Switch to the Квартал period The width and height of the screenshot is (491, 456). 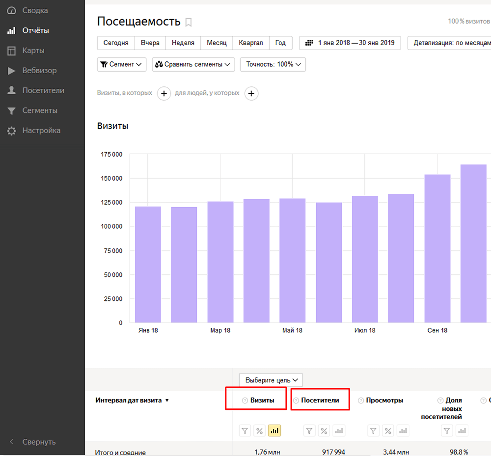tap(251, 43)
